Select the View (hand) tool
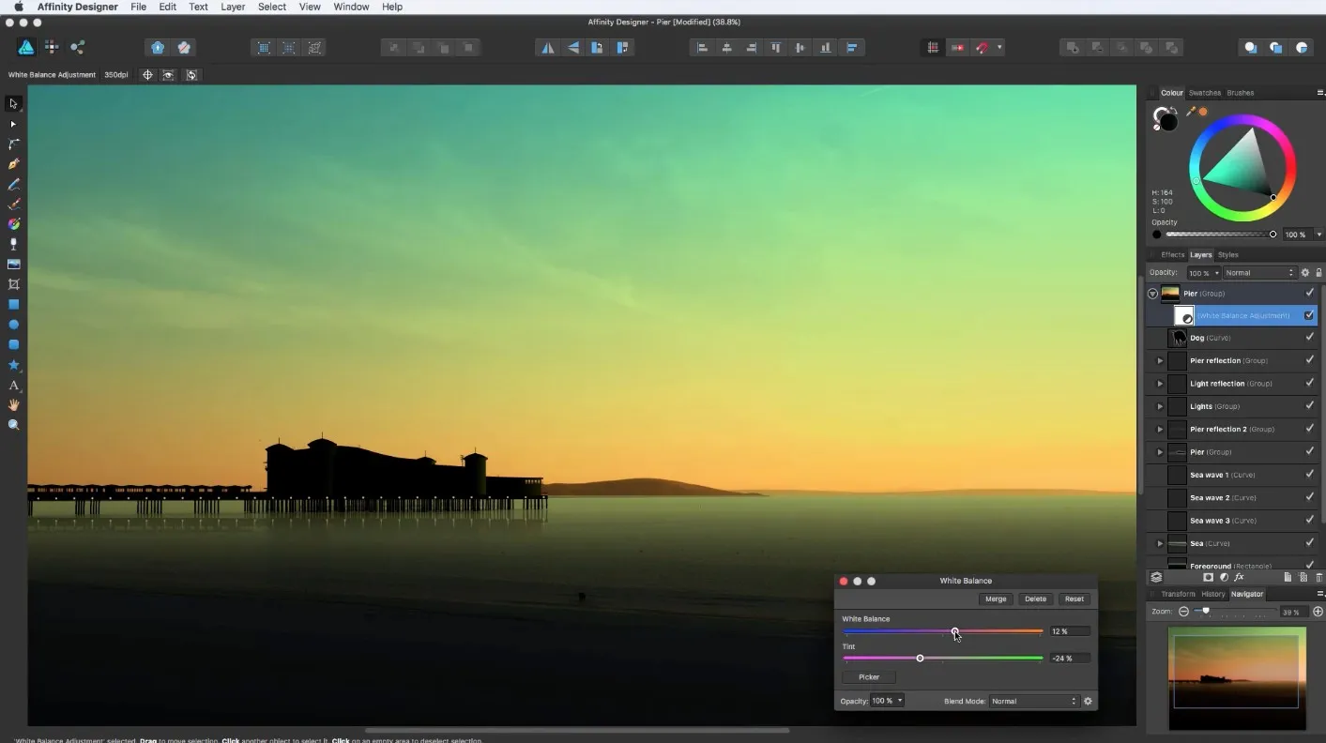 coord(13,405)
